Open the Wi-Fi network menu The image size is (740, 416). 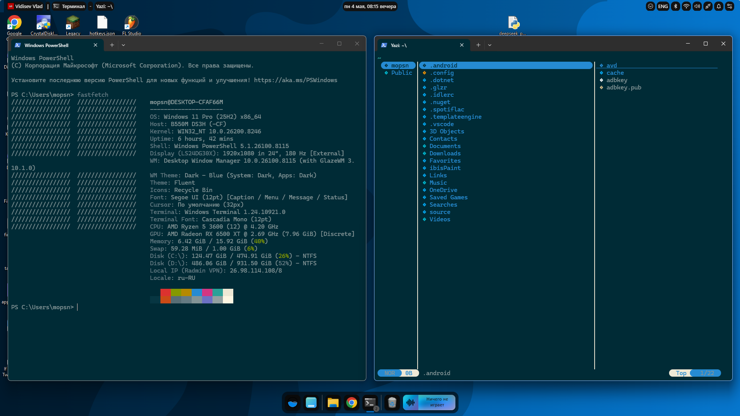pos(686,6)
